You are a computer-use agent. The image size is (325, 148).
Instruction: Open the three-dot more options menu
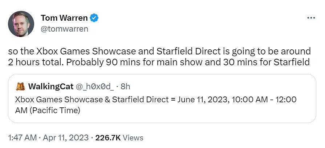[311, 18]
